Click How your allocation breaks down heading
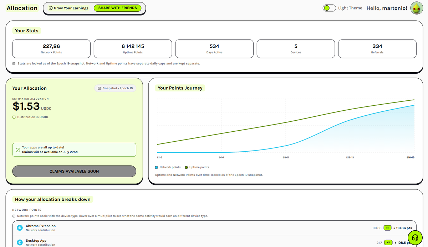Viewport: 428px width, 247px height. [53, 199]
